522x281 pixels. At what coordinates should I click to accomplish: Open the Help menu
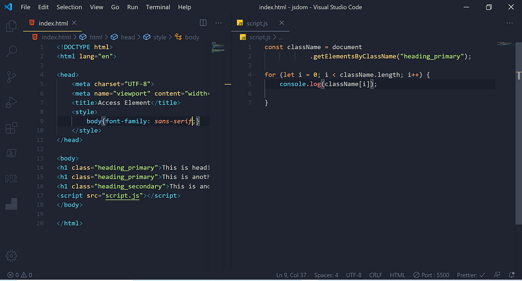[x=185, y=7]
